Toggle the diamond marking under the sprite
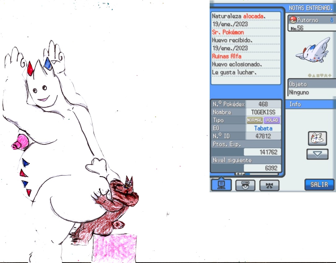Viewport: 336px width, 263px height. point(329,75)
